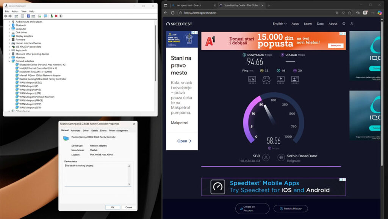Click the Results History button
The image size is (388, 219).
[291, 209]
